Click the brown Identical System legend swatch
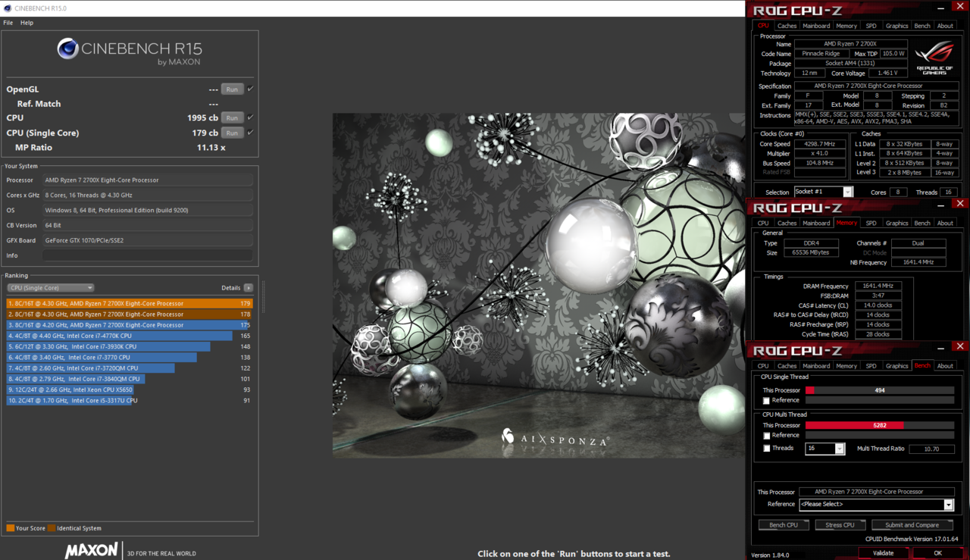Viewport: 970px width, 560px height. [x=52, y=528]
